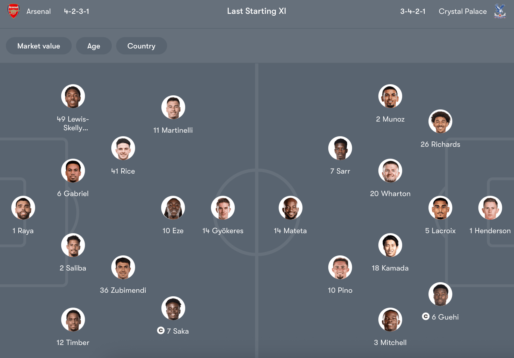The width and height of the screenshot is (514, 358).
Task: Open Lewis-Skelly's player photo
Action: coord(73,96)
